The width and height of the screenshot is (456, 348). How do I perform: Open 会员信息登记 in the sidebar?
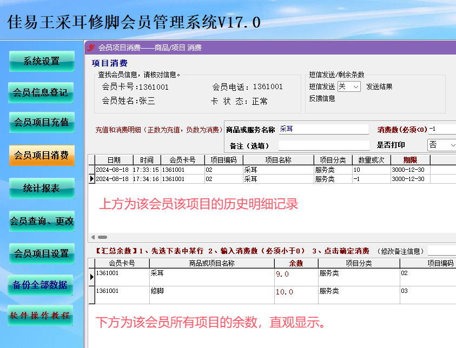[x=41, y=92]
